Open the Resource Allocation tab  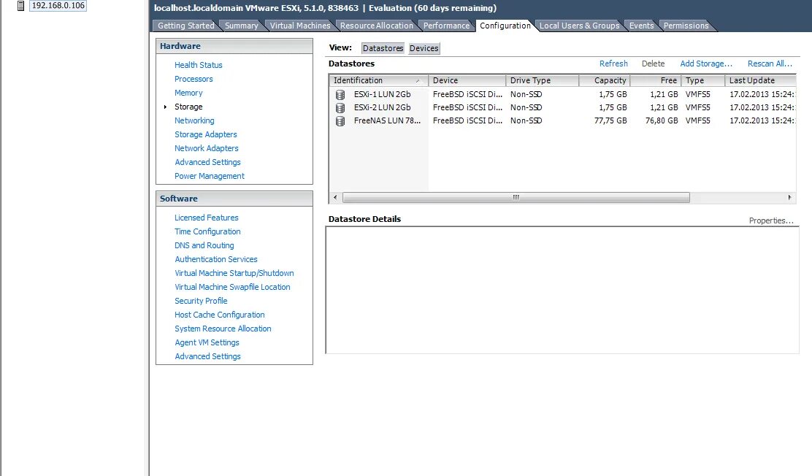377,26
